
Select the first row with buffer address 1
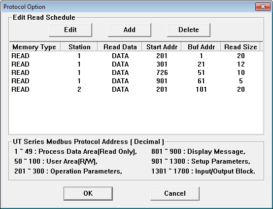136,56
